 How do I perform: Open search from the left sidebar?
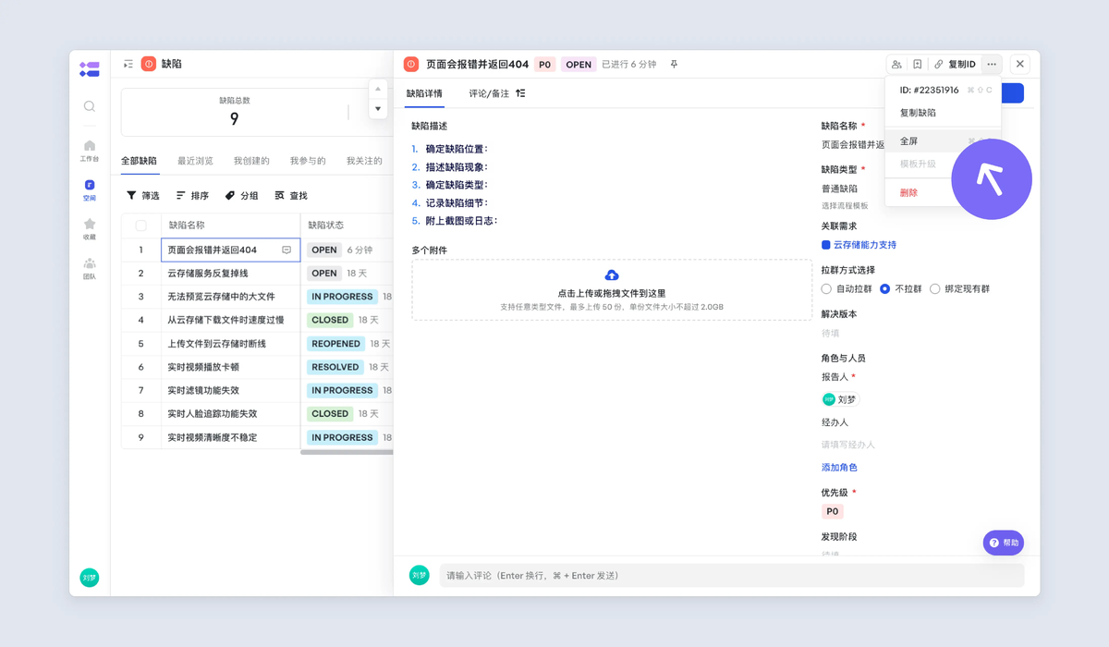click(90, 106)
